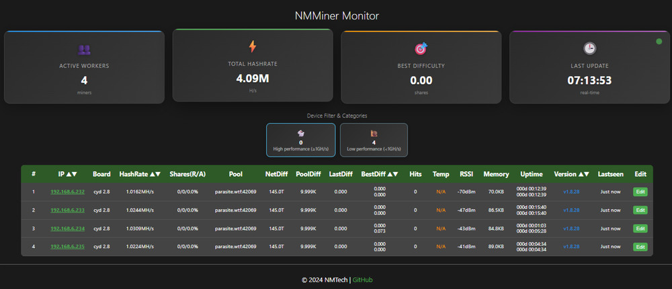Click the Device Filter & Categories label
Screen dimensions: 672x289
(337, 116)
